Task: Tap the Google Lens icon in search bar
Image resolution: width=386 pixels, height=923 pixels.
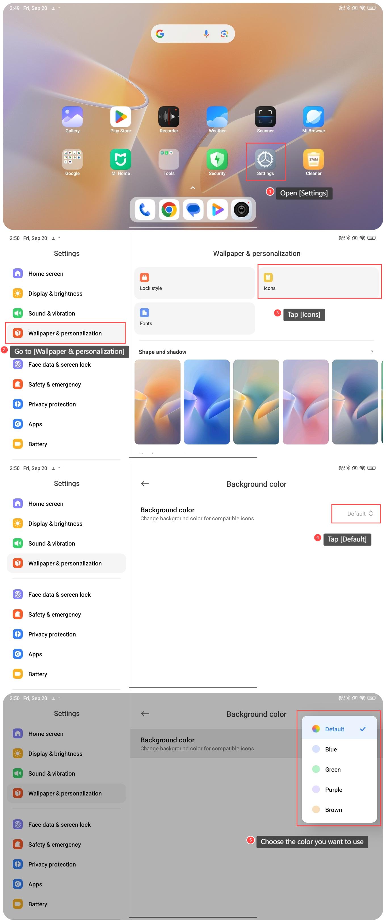Action: 224,34
